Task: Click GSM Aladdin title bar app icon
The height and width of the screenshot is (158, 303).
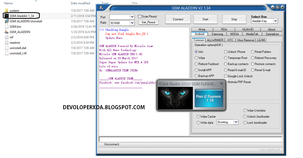Action: pos(101,8)
